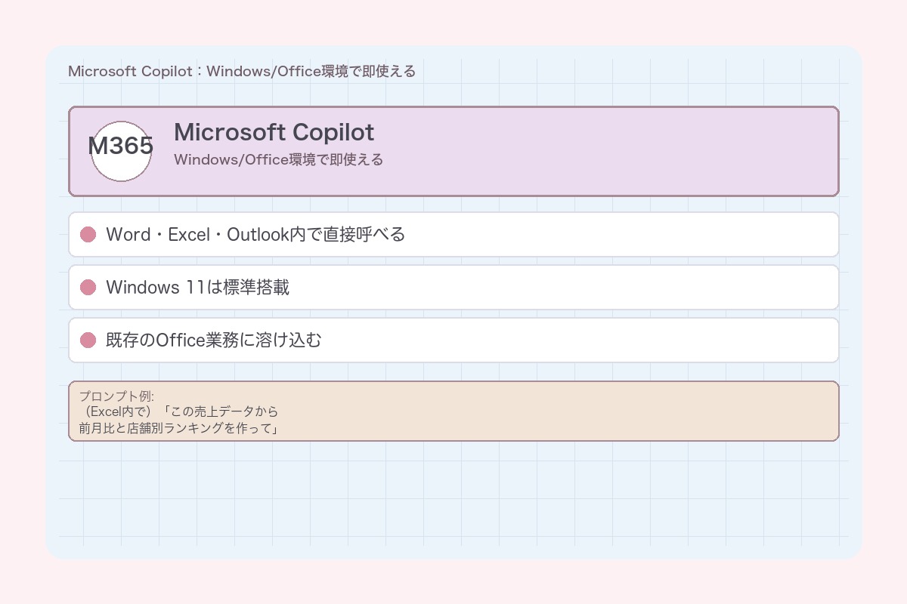Click the pink bullet beside "既存のOffice業務"
The image size is (907, 604).
88,341
